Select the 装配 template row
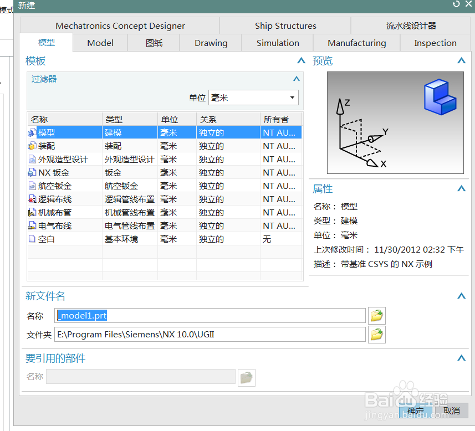The height and width of the screenshot is (431, 475). click(x=165, y=146)
